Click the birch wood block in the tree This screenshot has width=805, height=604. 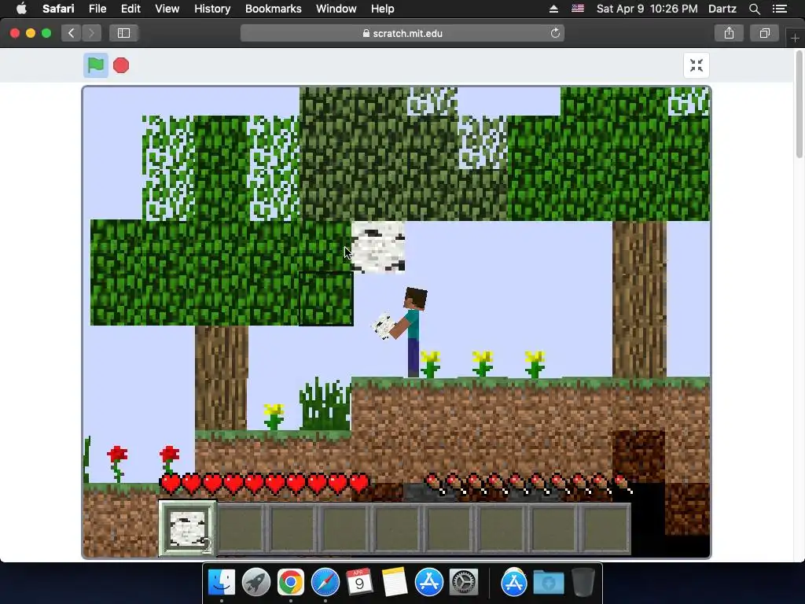pyautogui.click(x=378, y=246)
